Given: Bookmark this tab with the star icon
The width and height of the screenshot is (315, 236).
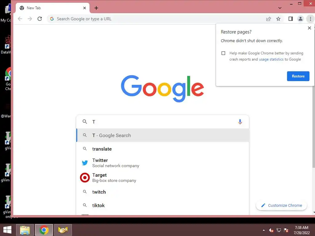Looking at the screenshot, I should 278,19.
